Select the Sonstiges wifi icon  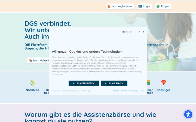[164, 83]
